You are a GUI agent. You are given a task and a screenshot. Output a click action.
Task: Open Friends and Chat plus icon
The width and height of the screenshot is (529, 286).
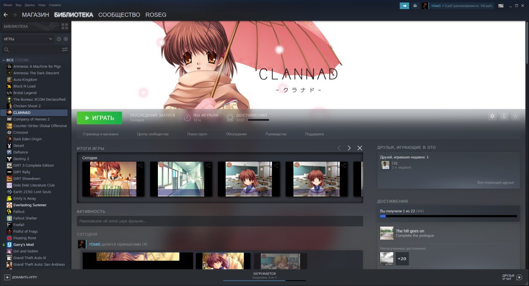[x=519, y=277]
